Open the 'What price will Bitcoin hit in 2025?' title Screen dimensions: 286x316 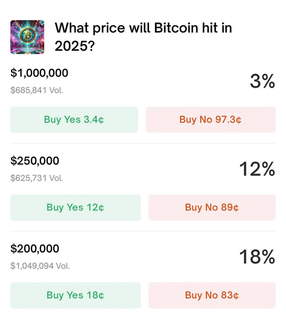click(143, 37)
